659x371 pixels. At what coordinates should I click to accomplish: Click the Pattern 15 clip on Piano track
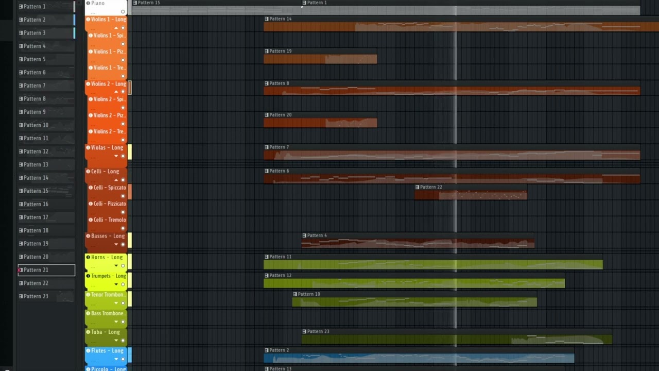point(216,7)
